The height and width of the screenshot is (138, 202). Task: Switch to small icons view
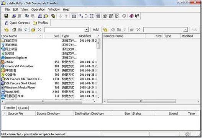click(x=87, y=16)
